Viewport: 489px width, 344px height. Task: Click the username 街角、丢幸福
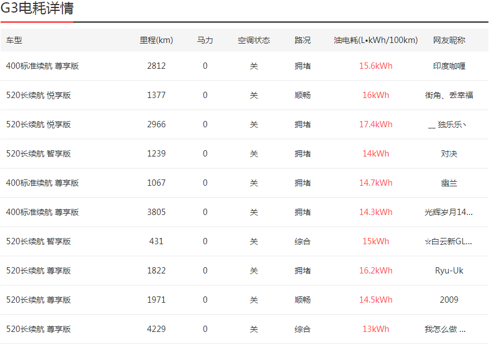[x=449, y=95]
